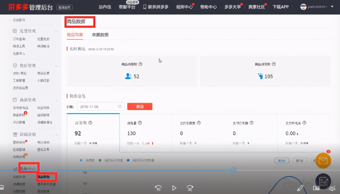Open 帮助中心 in the top menu
Screen dimensions: 340x194
[208, 7]
